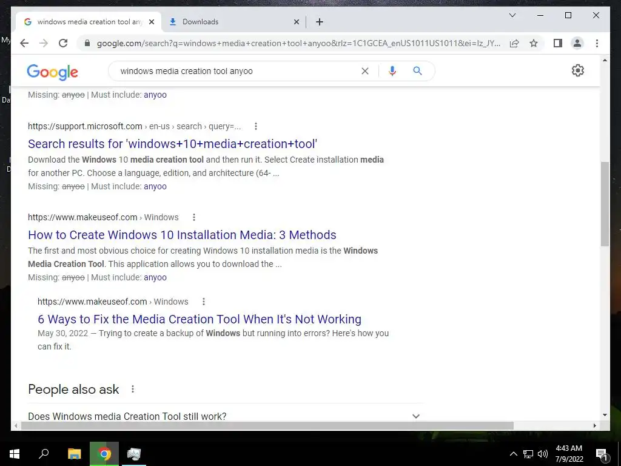Open the Chrome tab search dropdown arrow
This screenshot has width=621, height=466.
512,15
